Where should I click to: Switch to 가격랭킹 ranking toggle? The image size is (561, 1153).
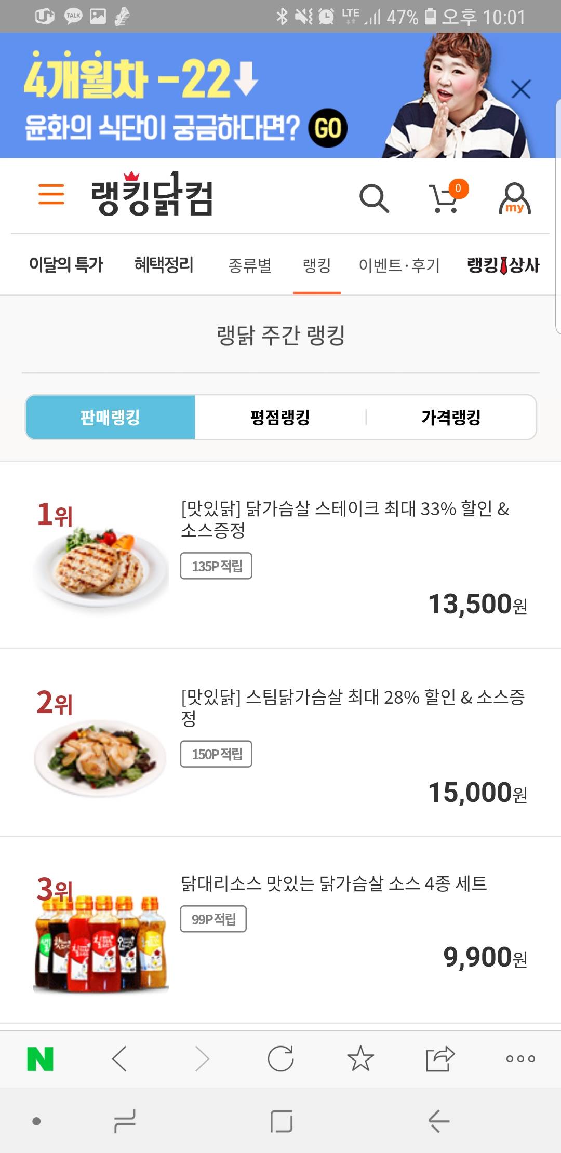(451, 417)
